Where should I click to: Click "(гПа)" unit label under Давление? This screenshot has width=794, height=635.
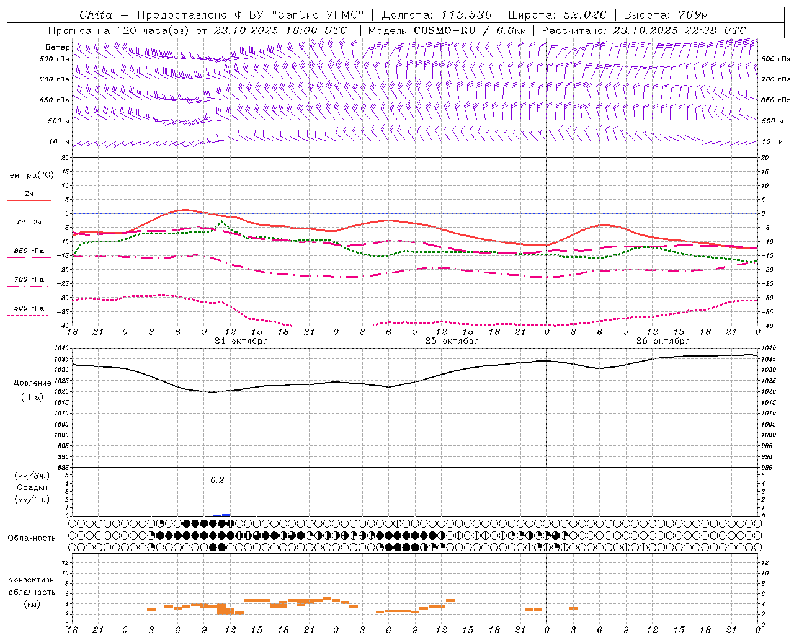32,397
